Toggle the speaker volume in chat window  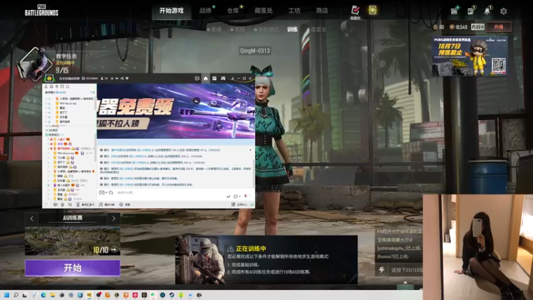(55, 205)
